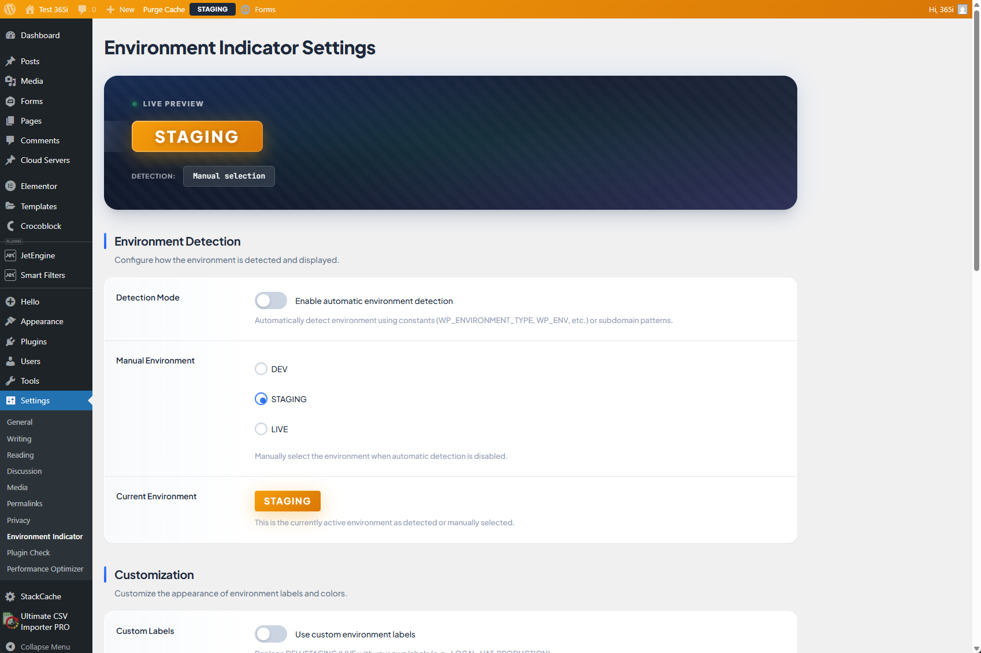Open JetEngine from the plugins section

coord(11,255)
